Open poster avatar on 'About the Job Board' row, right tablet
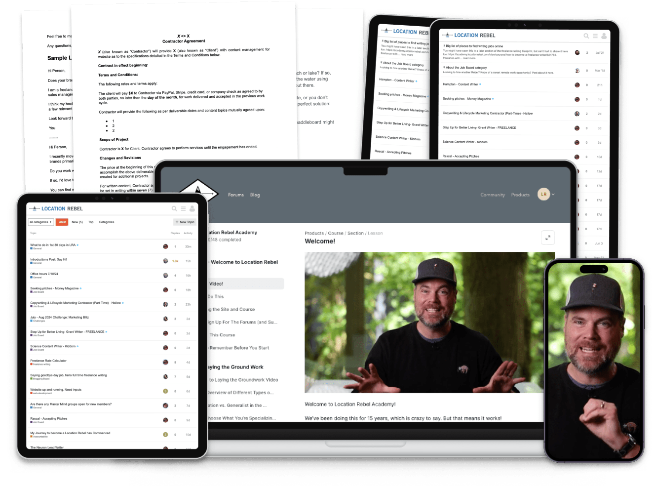This screenshot has width=654, height=486. coord(577,71)
